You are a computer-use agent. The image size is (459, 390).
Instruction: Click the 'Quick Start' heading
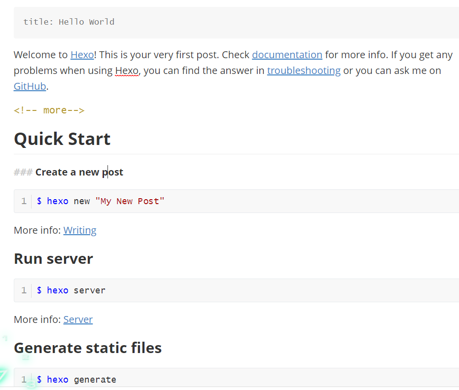click(x=62, y=139)
